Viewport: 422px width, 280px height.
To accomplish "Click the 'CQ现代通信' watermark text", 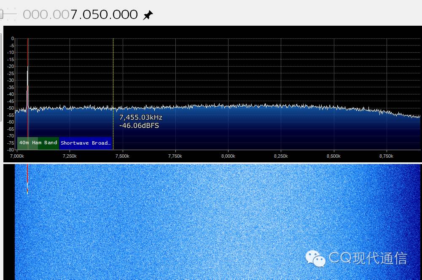I will coord(368,258).
